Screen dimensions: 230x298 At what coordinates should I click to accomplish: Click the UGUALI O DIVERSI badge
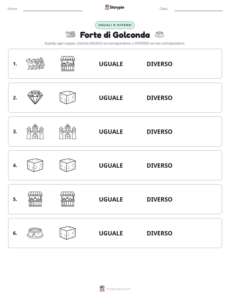point(115,25)
